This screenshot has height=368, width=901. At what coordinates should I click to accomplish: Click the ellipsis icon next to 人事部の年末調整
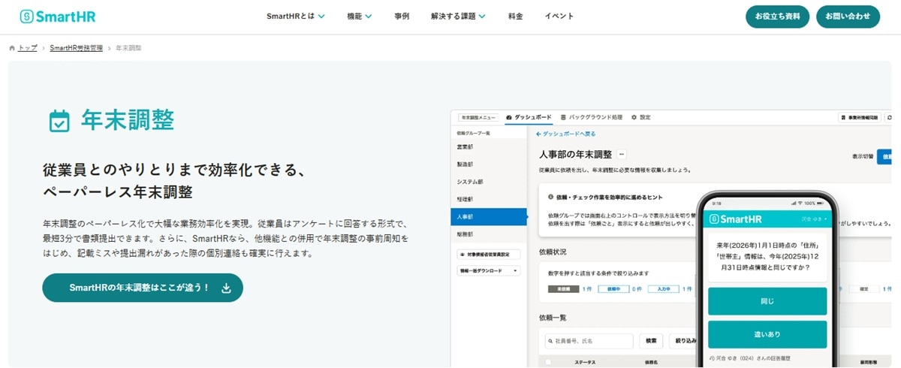point(622,155)
